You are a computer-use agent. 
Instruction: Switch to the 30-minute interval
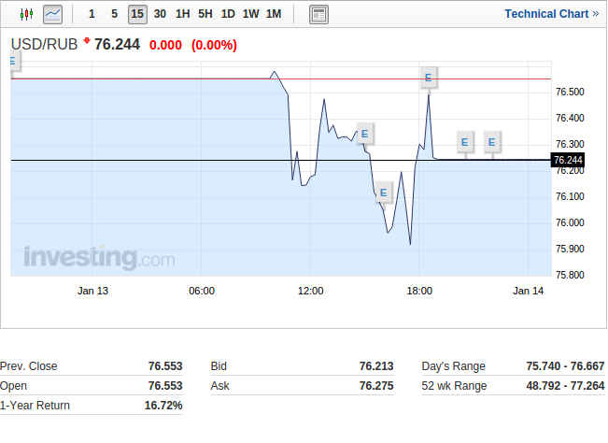(x=161, y=14)
